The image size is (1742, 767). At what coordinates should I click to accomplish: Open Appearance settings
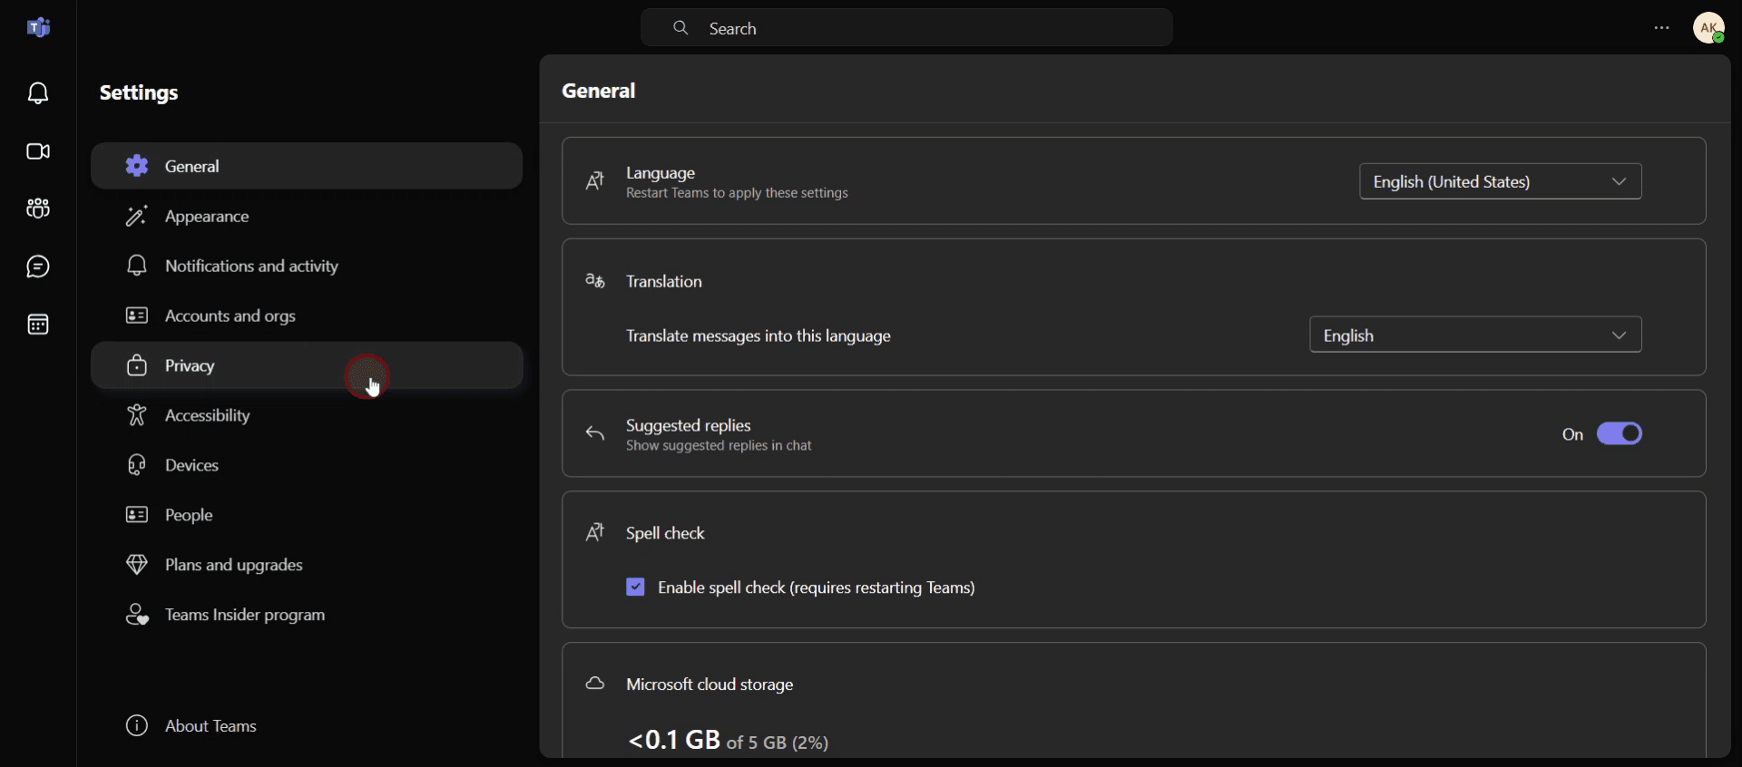pyautogui.click(x=307, y=216)
